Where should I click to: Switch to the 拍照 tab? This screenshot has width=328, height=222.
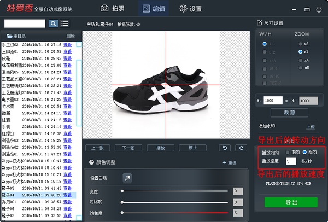113,9
